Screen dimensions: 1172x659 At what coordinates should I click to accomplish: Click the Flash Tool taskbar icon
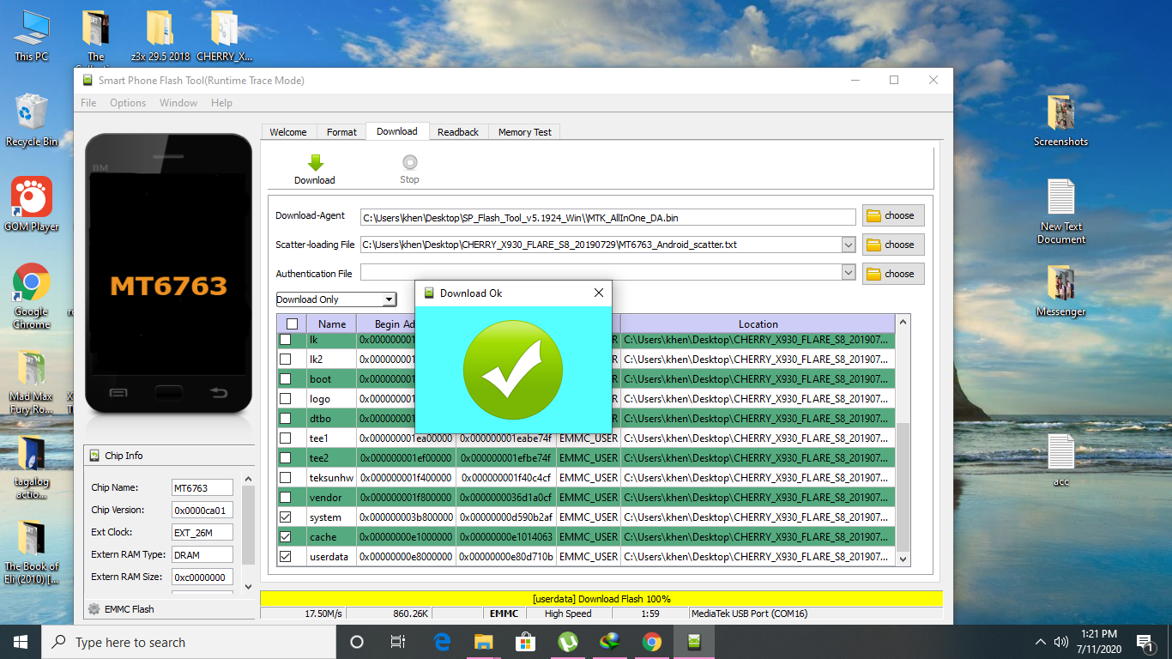(x=694, y=641)
